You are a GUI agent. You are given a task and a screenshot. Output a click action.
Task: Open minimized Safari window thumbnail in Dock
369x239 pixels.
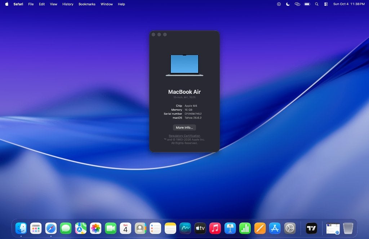pos(333,229)
